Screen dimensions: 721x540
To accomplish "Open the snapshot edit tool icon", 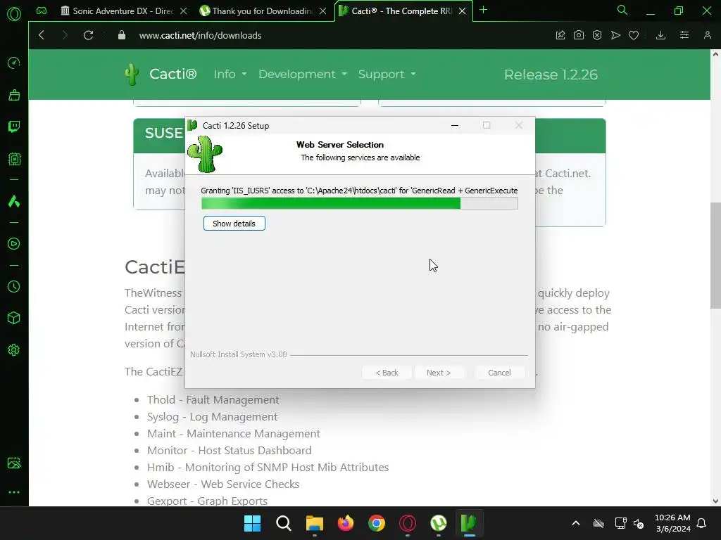I will coord(560,35).
